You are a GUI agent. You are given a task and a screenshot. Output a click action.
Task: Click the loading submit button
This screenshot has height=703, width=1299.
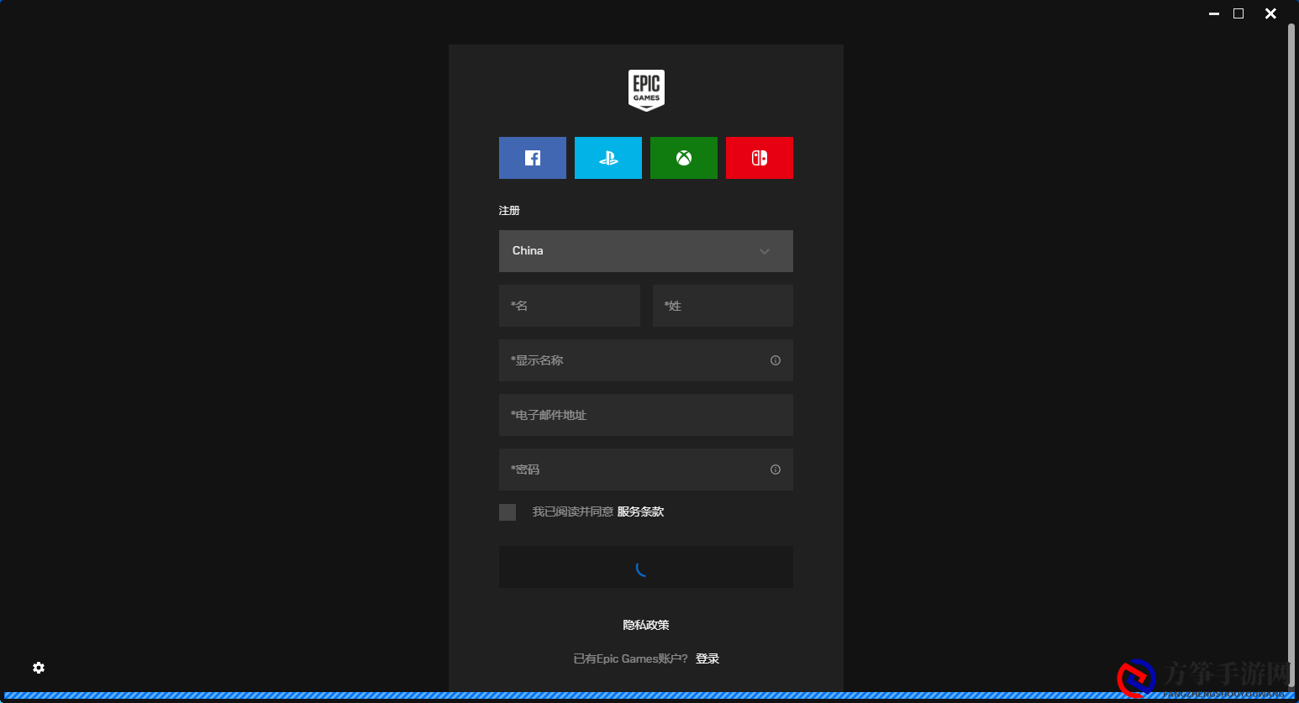coord(646,567)
